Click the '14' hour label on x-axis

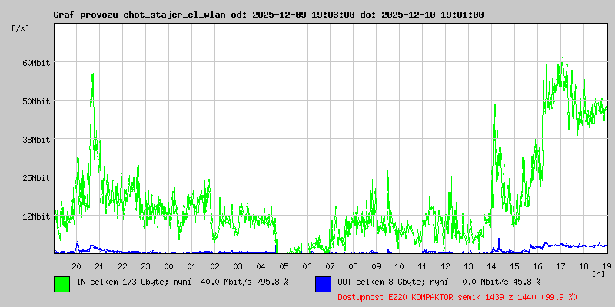click(x=491, y=266)
